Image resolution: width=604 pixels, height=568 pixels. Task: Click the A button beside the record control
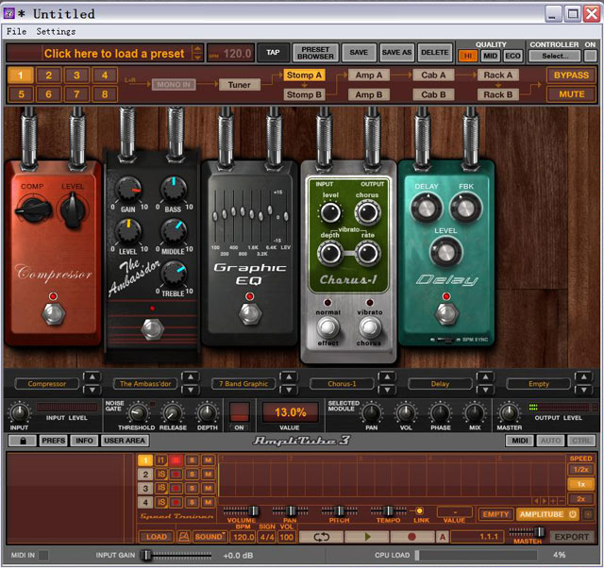[x=443, y=537]
